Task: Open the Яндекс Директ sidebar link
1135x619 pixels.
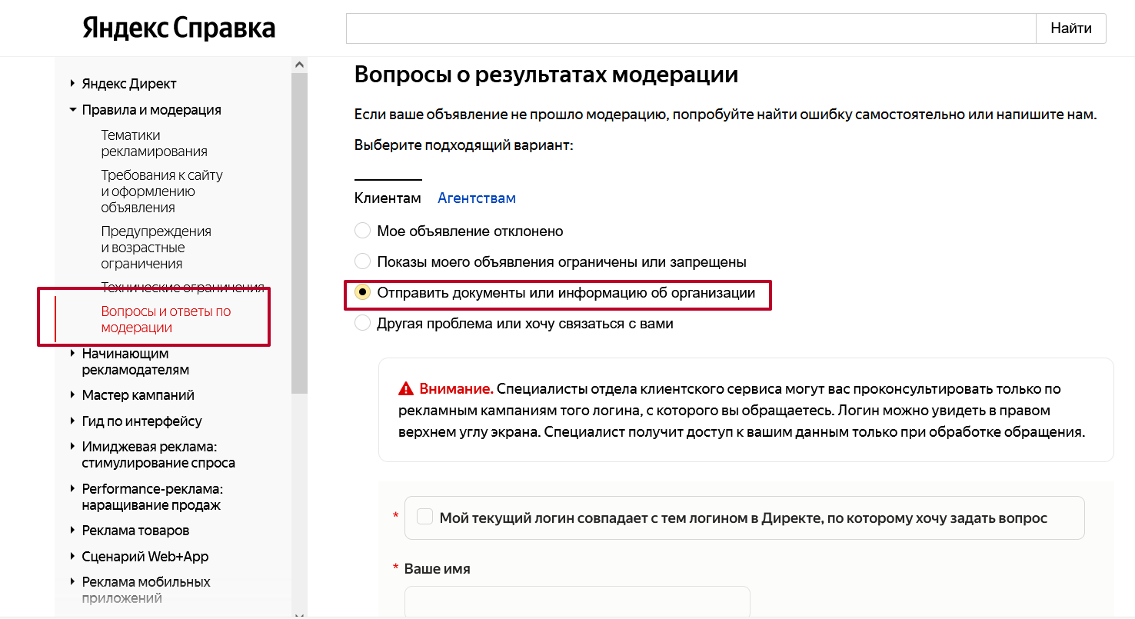Action: (x=129, y=84)
